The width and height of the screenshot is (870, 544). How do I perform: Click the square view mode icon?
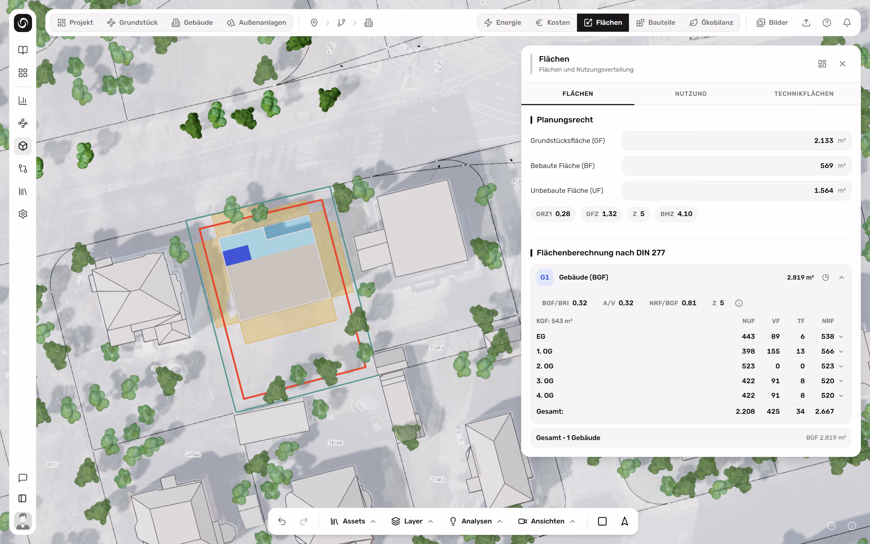(x=602, y=521)
